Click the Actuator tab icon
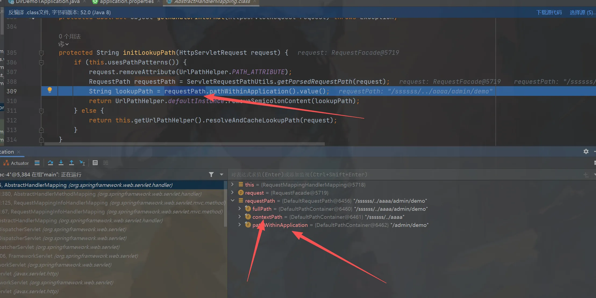The width and height of the screenshot is (596, 298). click(16, 163)
